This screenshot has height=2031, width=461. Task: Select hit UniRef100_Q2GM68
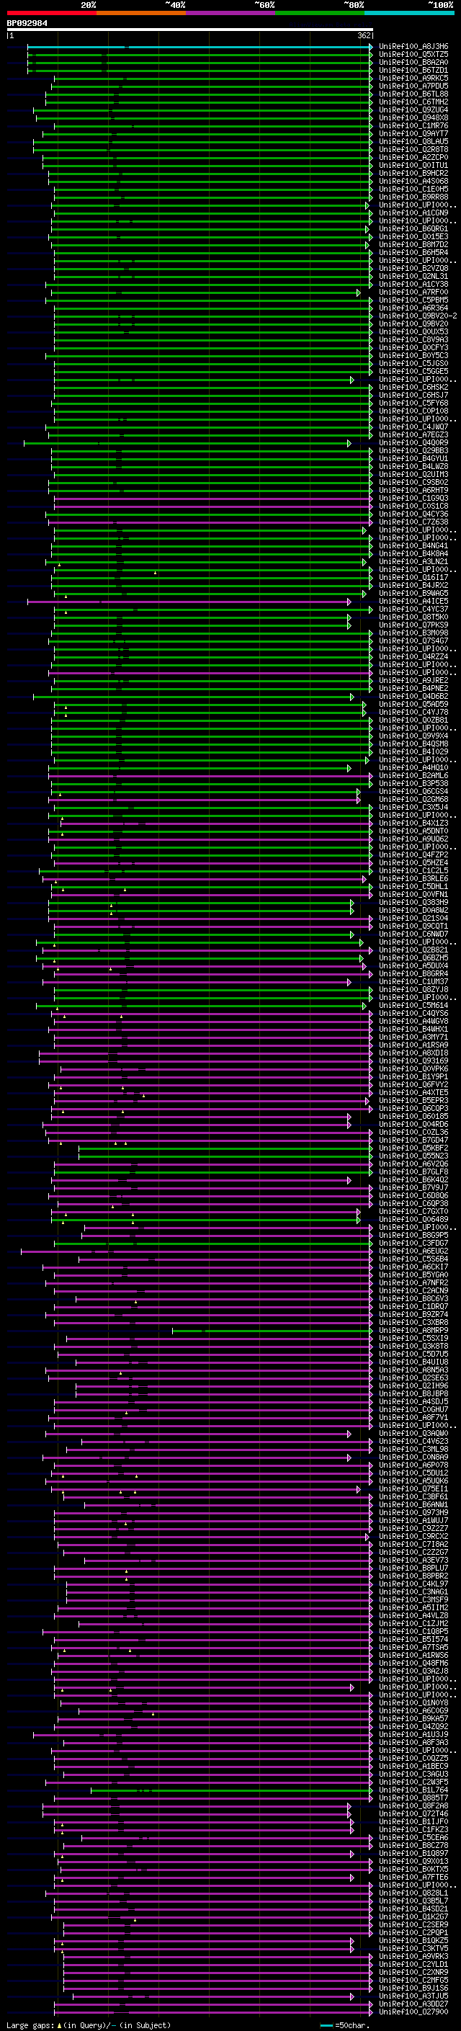click(413, 800)
